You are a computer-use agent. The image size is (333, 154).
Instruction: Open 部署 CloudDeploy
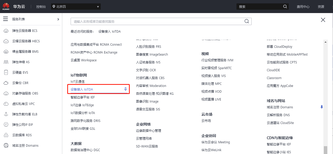tap(279, 46)
